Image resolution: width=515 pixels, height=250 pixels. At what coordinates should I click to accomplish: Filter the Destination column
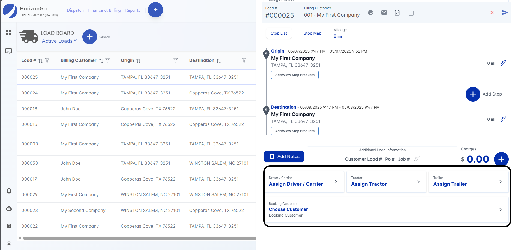[x=244, y=60]
